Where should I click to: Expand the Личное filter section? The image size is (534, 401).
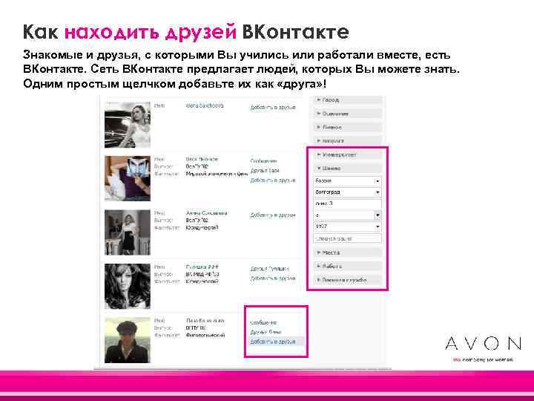pos(347,127)
